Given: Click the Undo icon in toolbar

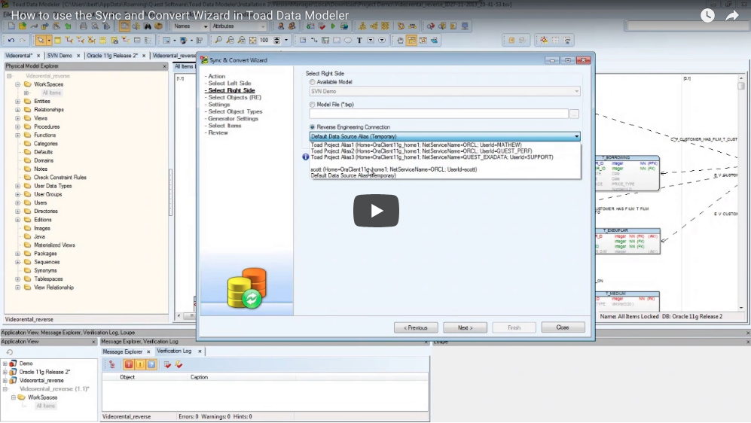Looking at the screenshot, I should pos(11,40).
